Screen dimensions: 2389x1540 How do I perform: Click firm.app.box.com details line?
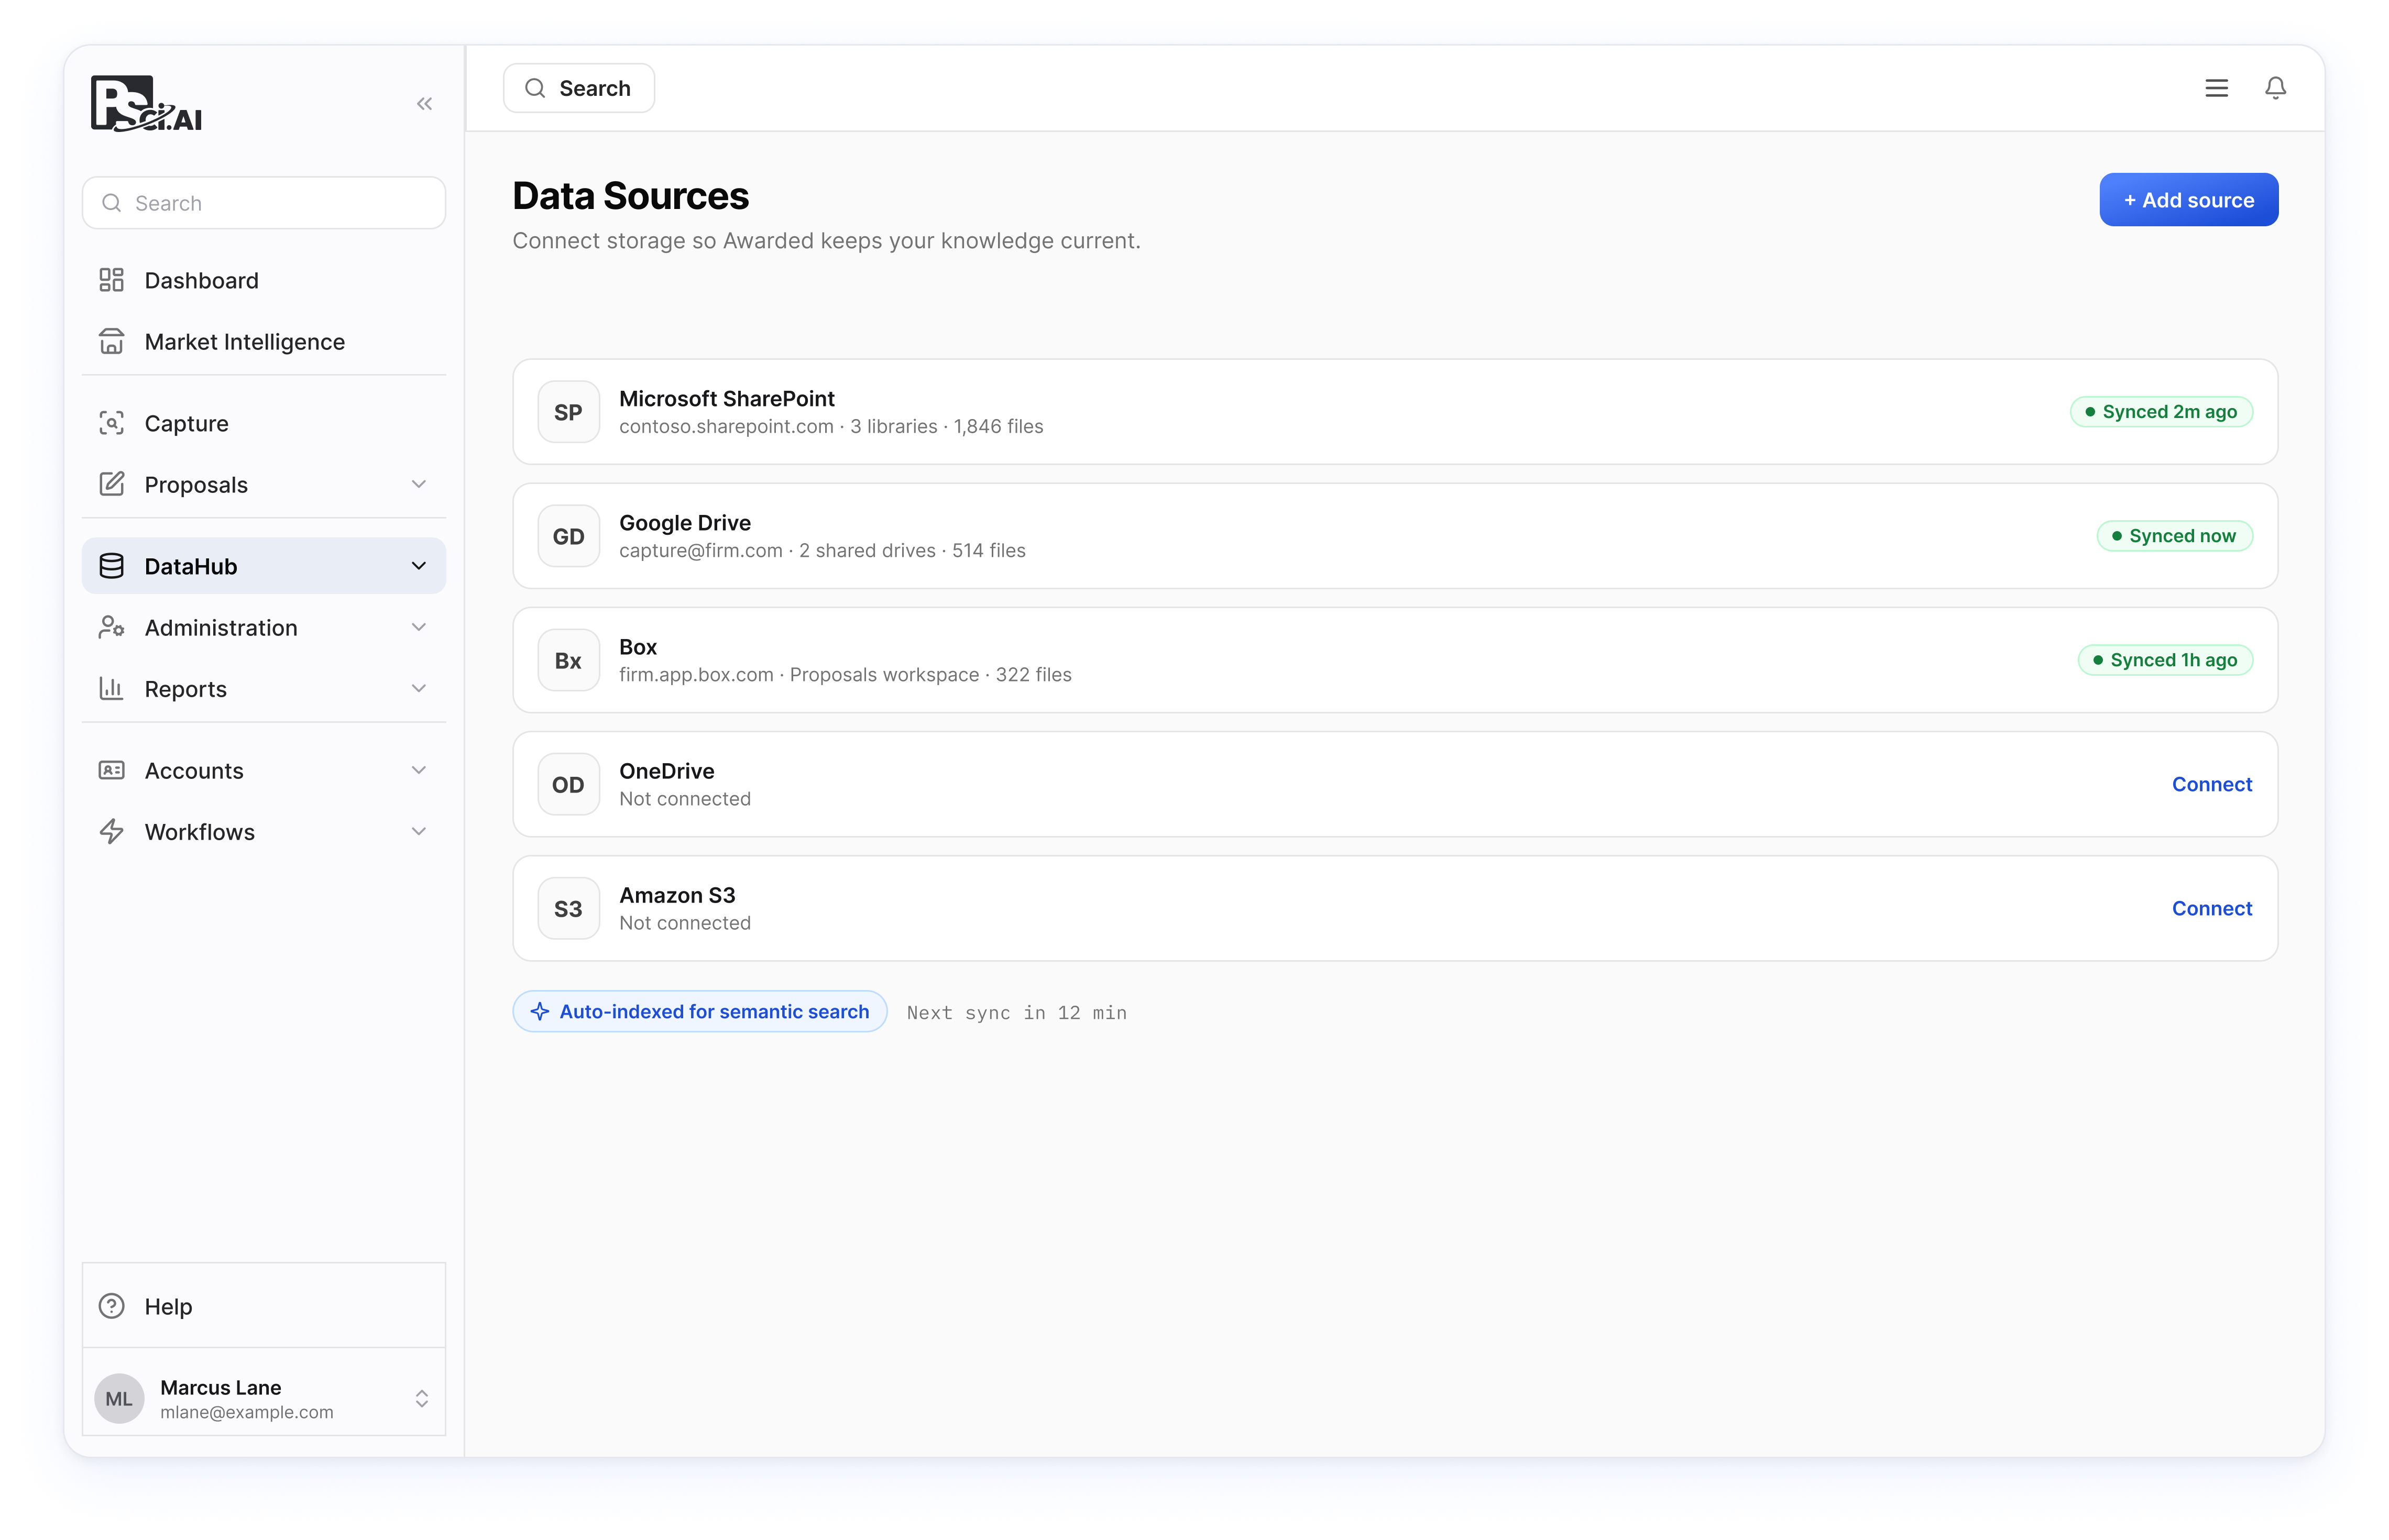pyautogui.click(x=845, y=675)
